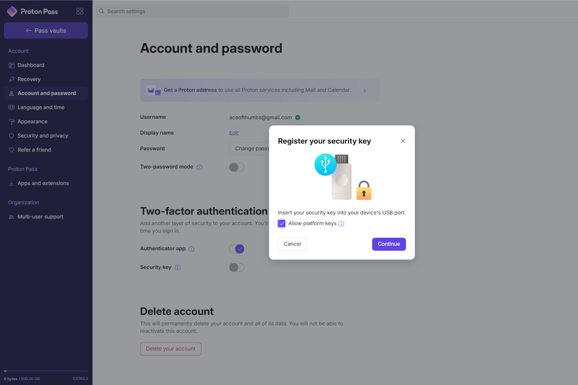This screenshot has width=578, height=385.
Task: Expand the Get a Proton address banner
Action: click(x=365, y=90)
